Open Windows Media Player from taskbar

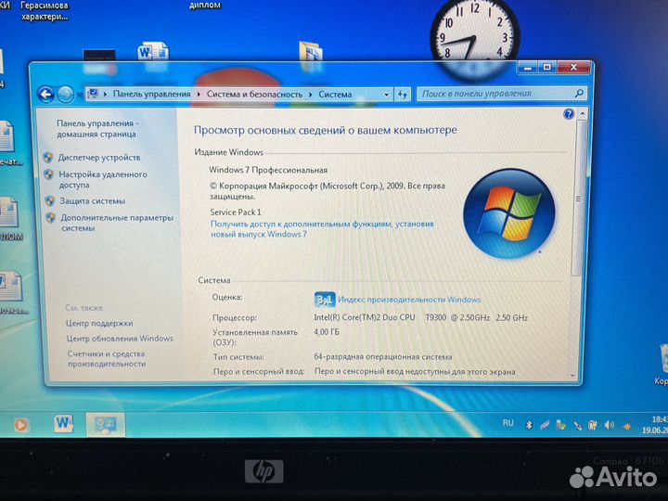[20, 425]
